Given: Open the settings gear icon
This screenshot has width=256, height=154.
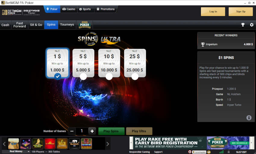Looking at the screenshot, I should pos(251,25).
